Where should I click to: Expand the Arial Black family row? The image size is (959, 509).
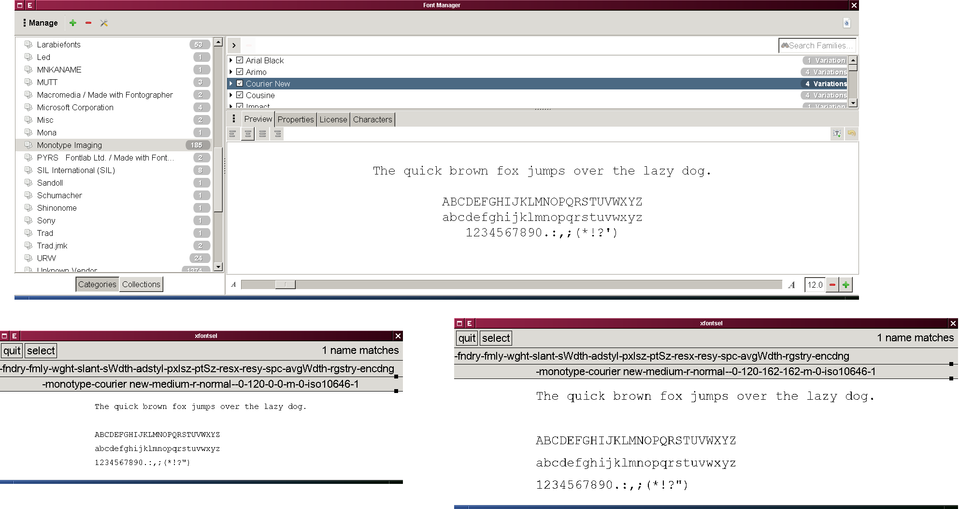tap(231, 60)
